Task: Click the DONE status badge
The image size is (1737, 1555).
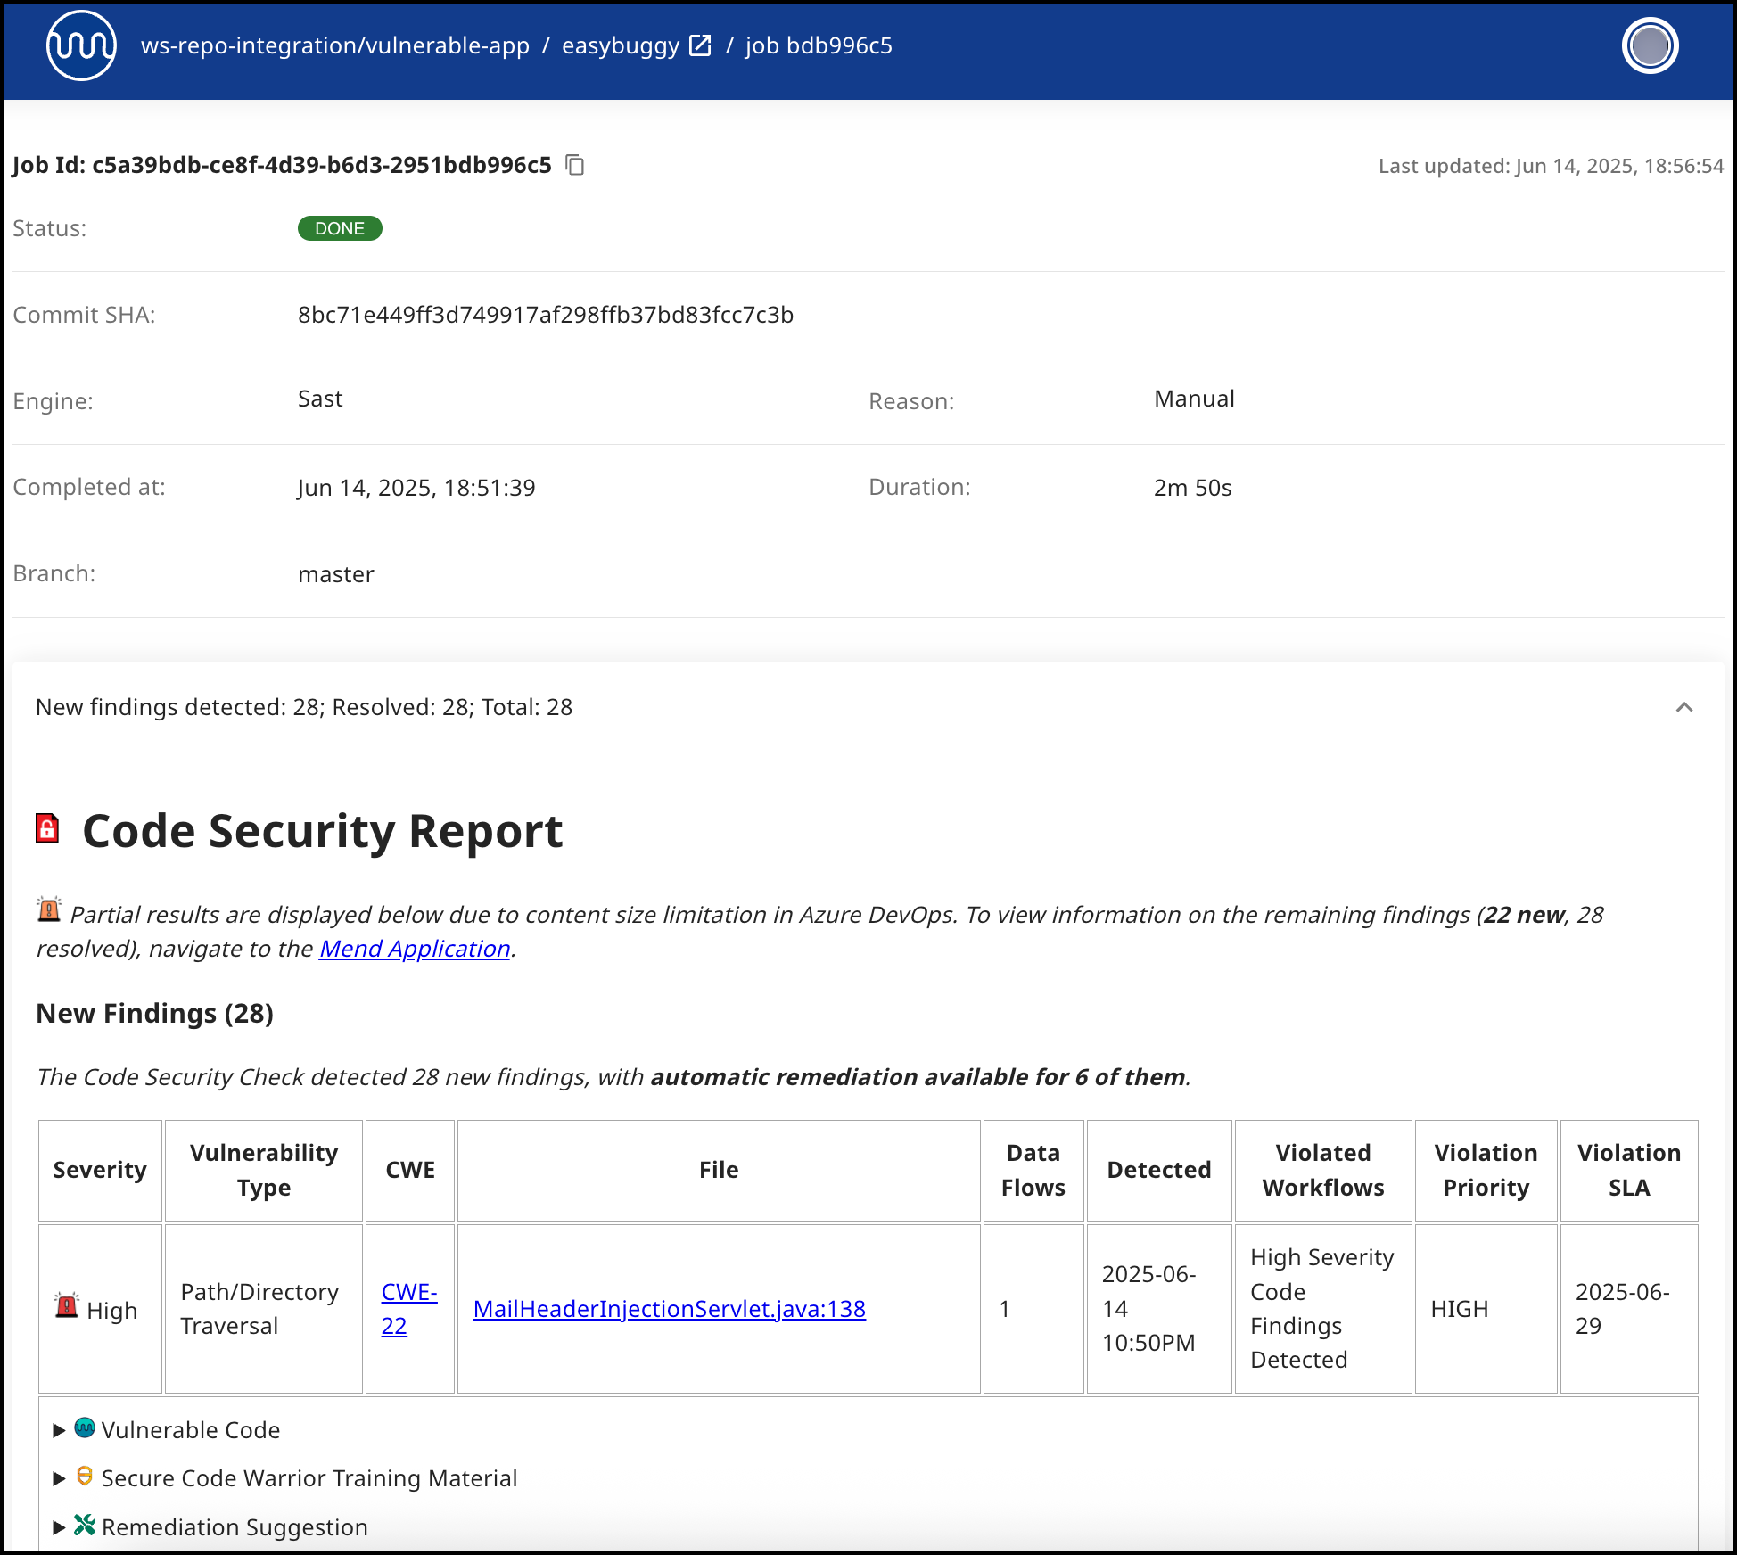Action: tap(340, 228)
